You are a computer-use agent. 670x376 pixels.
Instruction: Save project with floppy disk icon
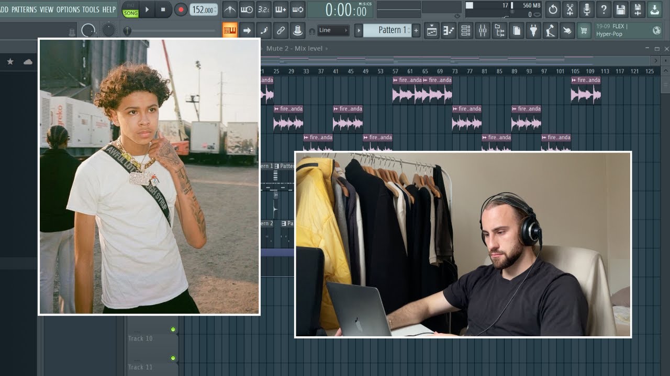click(x=620, y=9)
